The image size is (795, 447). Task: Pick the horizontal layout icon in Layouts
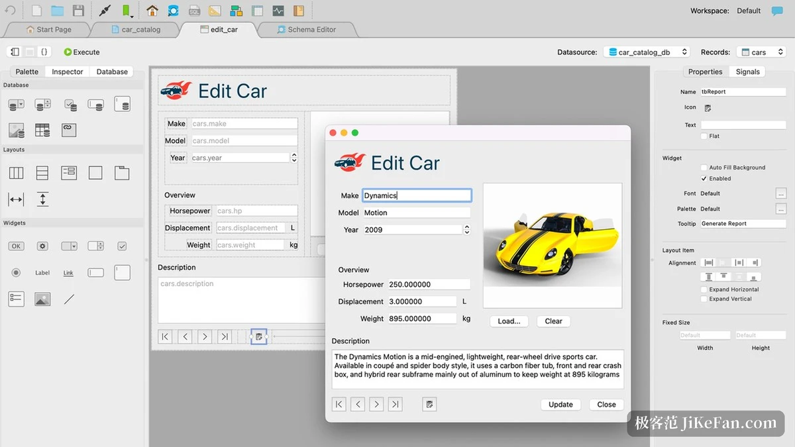coord(16,174)
